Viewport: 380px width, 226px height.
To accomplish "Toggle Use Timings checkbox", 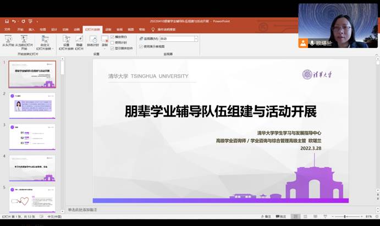I will coord(112,43).
